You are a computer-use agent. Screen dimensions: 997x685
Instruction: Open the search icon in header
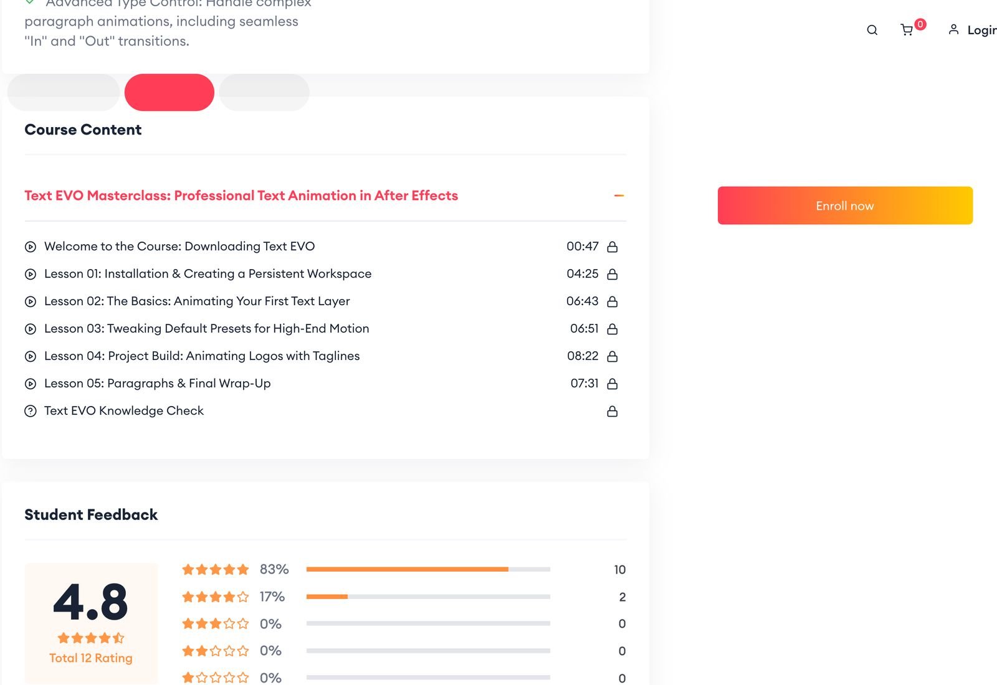pos(872,30)
